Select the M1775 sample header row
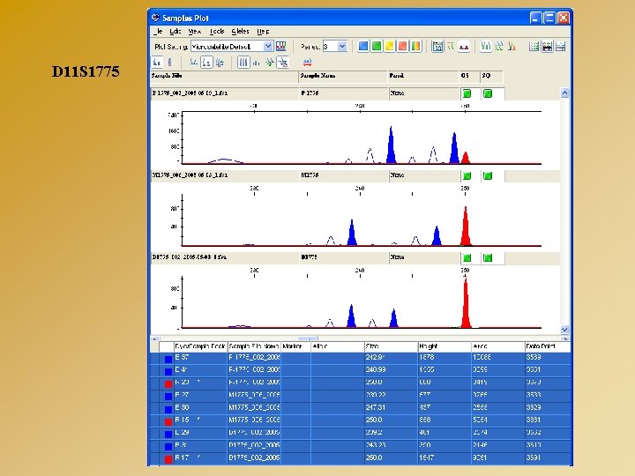Screen dimensions: 635x476 pos(355,175)
